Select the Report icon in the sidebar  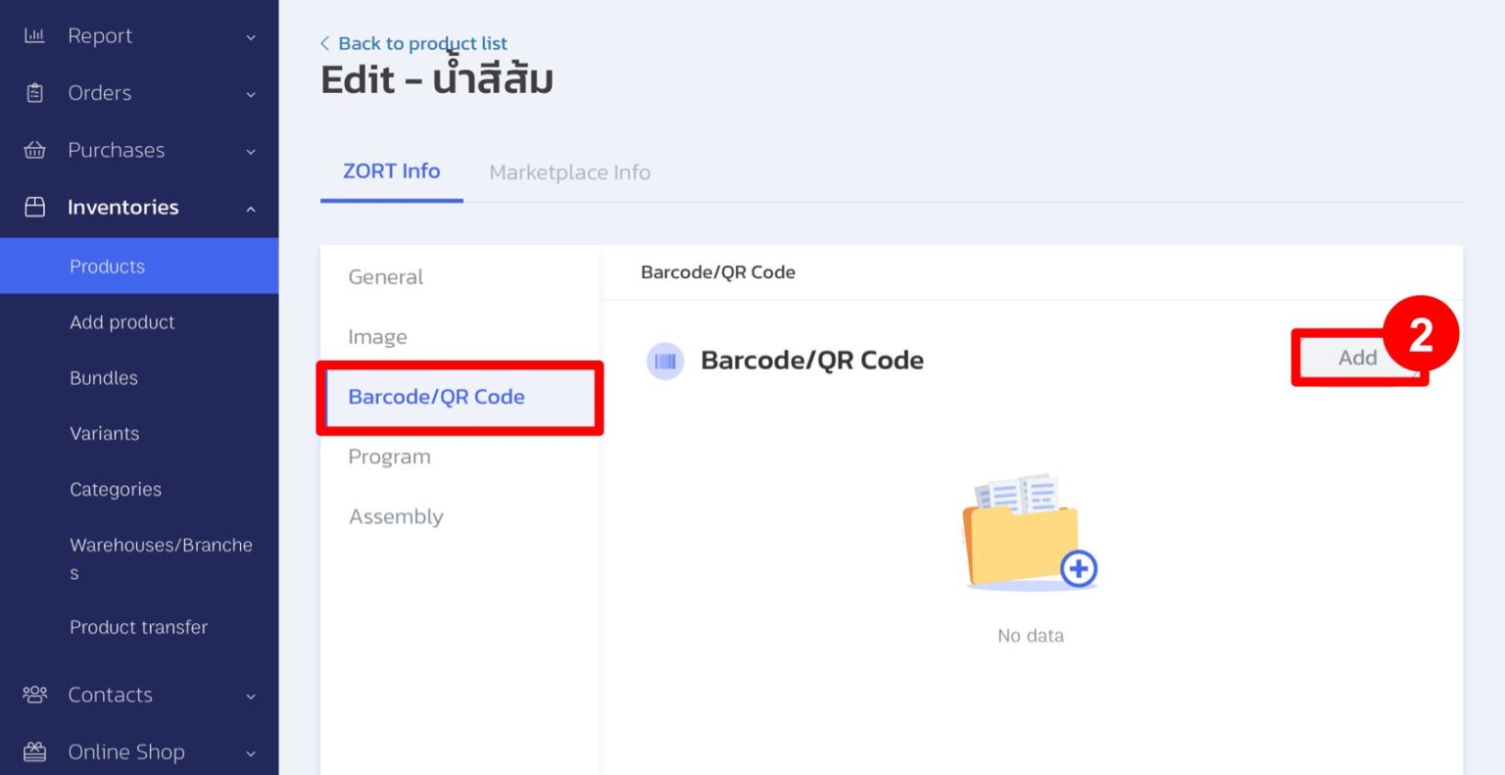pyautogui.click(x=34, y=35)
